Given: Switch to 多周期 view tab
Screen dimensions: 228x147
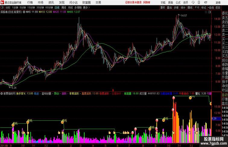Looking at the screenshot, I should pos(78,8).
